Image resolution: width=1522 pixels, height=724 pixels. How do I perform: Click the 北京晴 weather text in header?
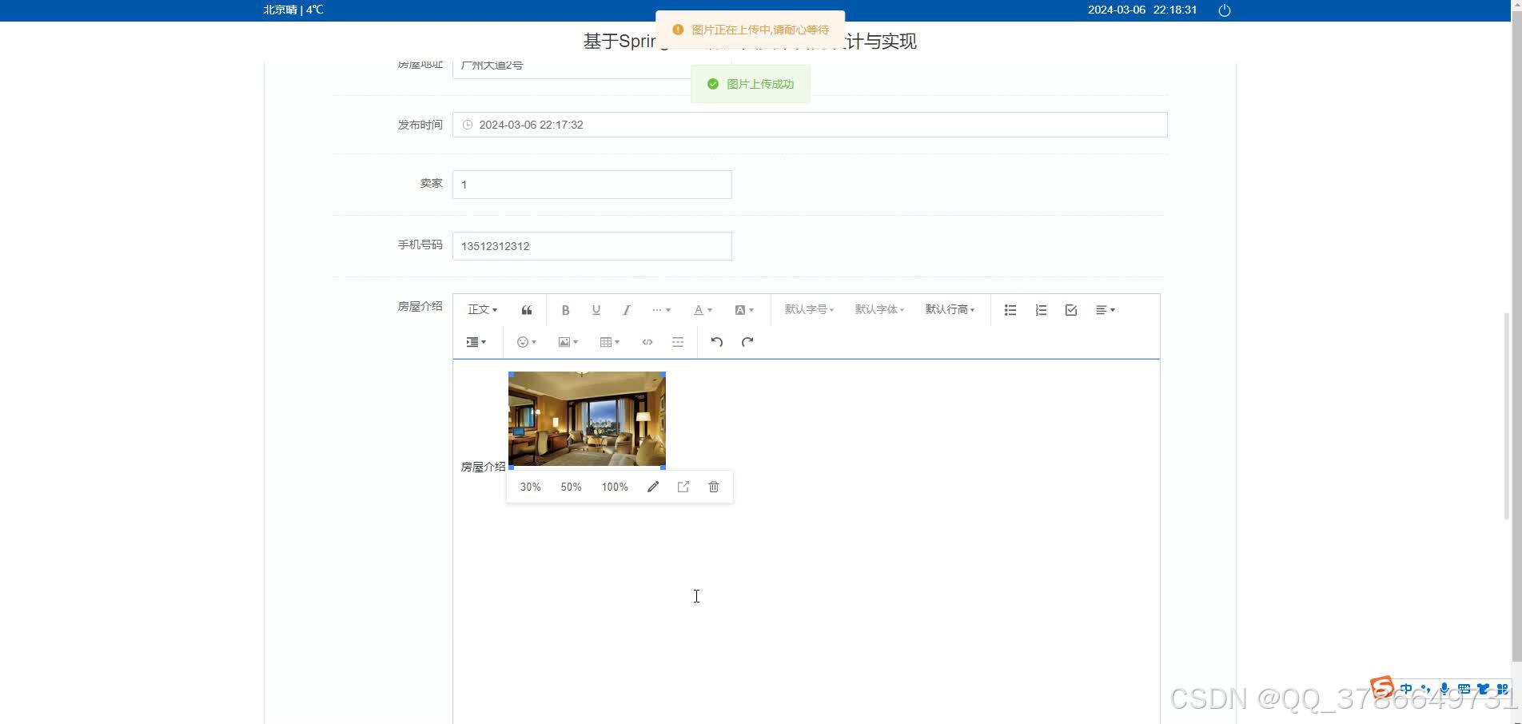tap(280, 10)
